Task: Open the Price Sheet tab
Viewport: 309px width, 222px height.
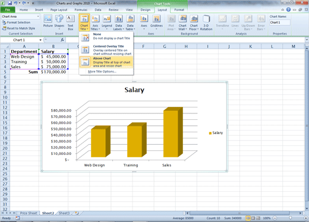Action: [29, 213]
